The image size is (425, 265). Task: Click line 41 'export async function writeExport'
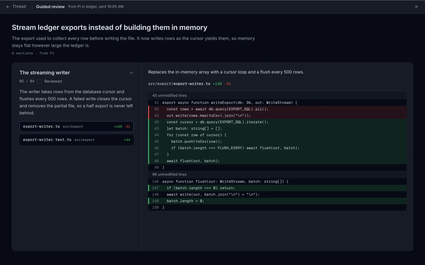point(277,102)
